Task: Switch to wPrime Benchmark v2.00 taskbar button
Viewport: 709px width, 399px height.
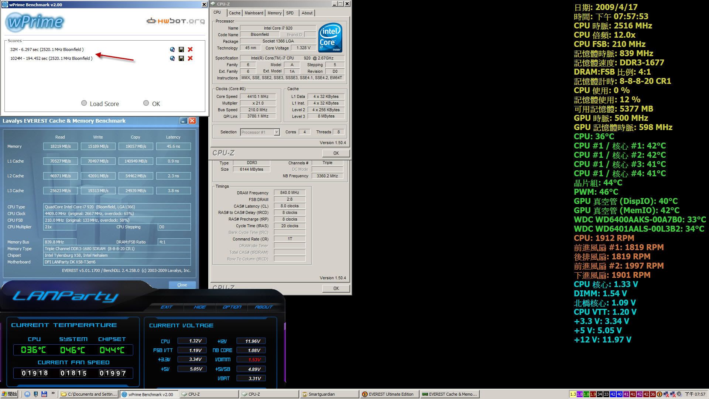Action: point(150,394)
